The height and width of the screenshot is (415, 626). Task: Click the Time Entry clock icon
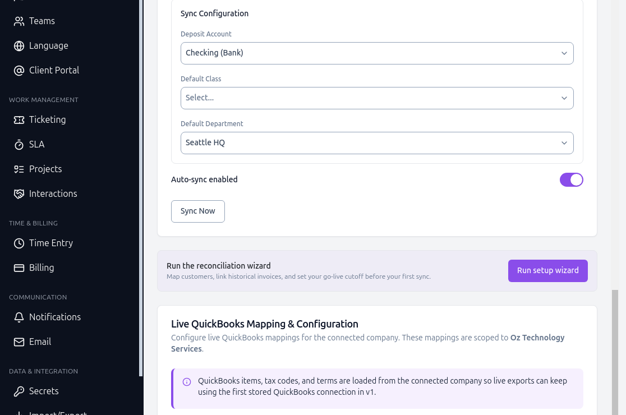(x=19, y=243)
